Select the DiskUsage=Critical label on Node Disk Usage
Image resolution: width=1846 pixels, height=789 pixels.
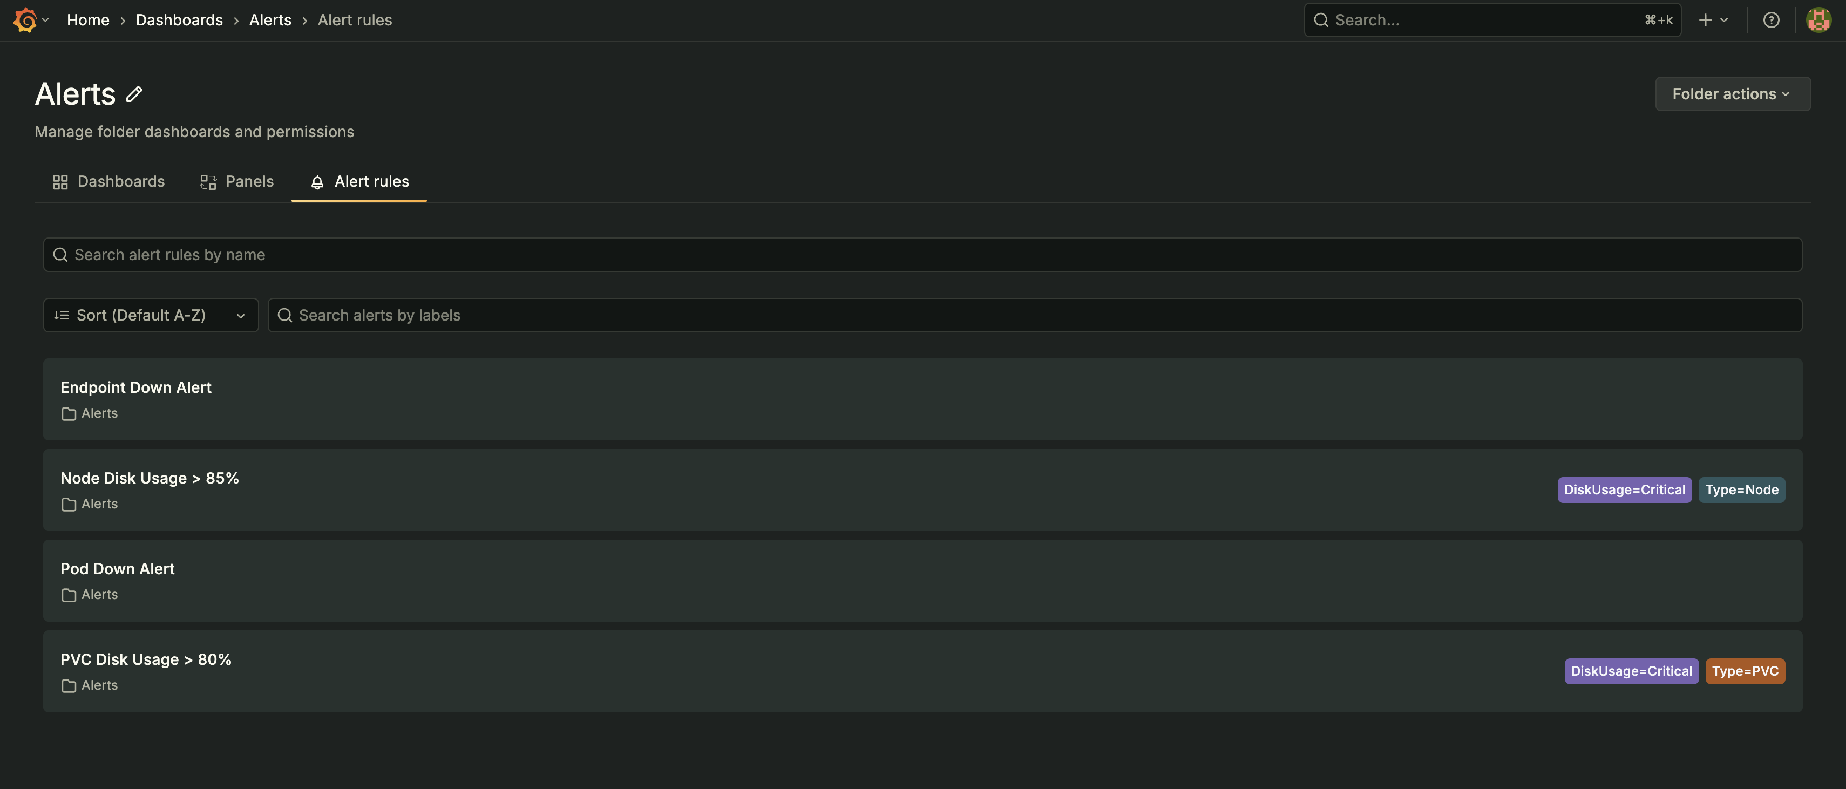1624,489
